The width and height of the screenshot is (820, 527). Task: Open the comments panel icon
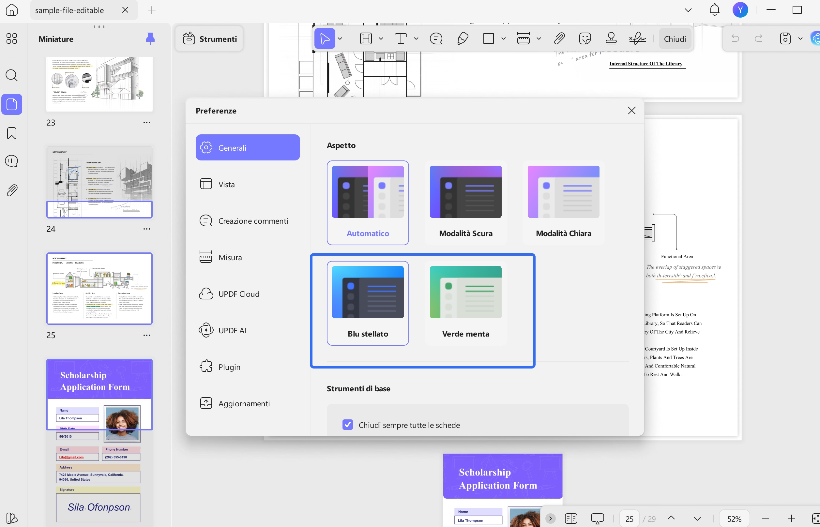(x=12, y=161)
